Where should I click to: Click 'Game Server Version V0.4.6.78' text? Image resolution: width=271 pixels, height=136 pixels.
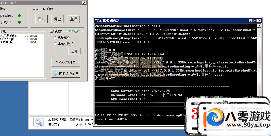(x=140, y=91)
